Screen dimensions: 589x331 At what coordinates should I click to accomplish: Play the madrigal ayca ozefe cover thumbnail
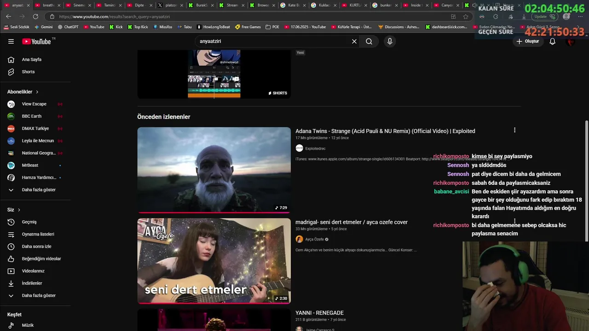214,261
